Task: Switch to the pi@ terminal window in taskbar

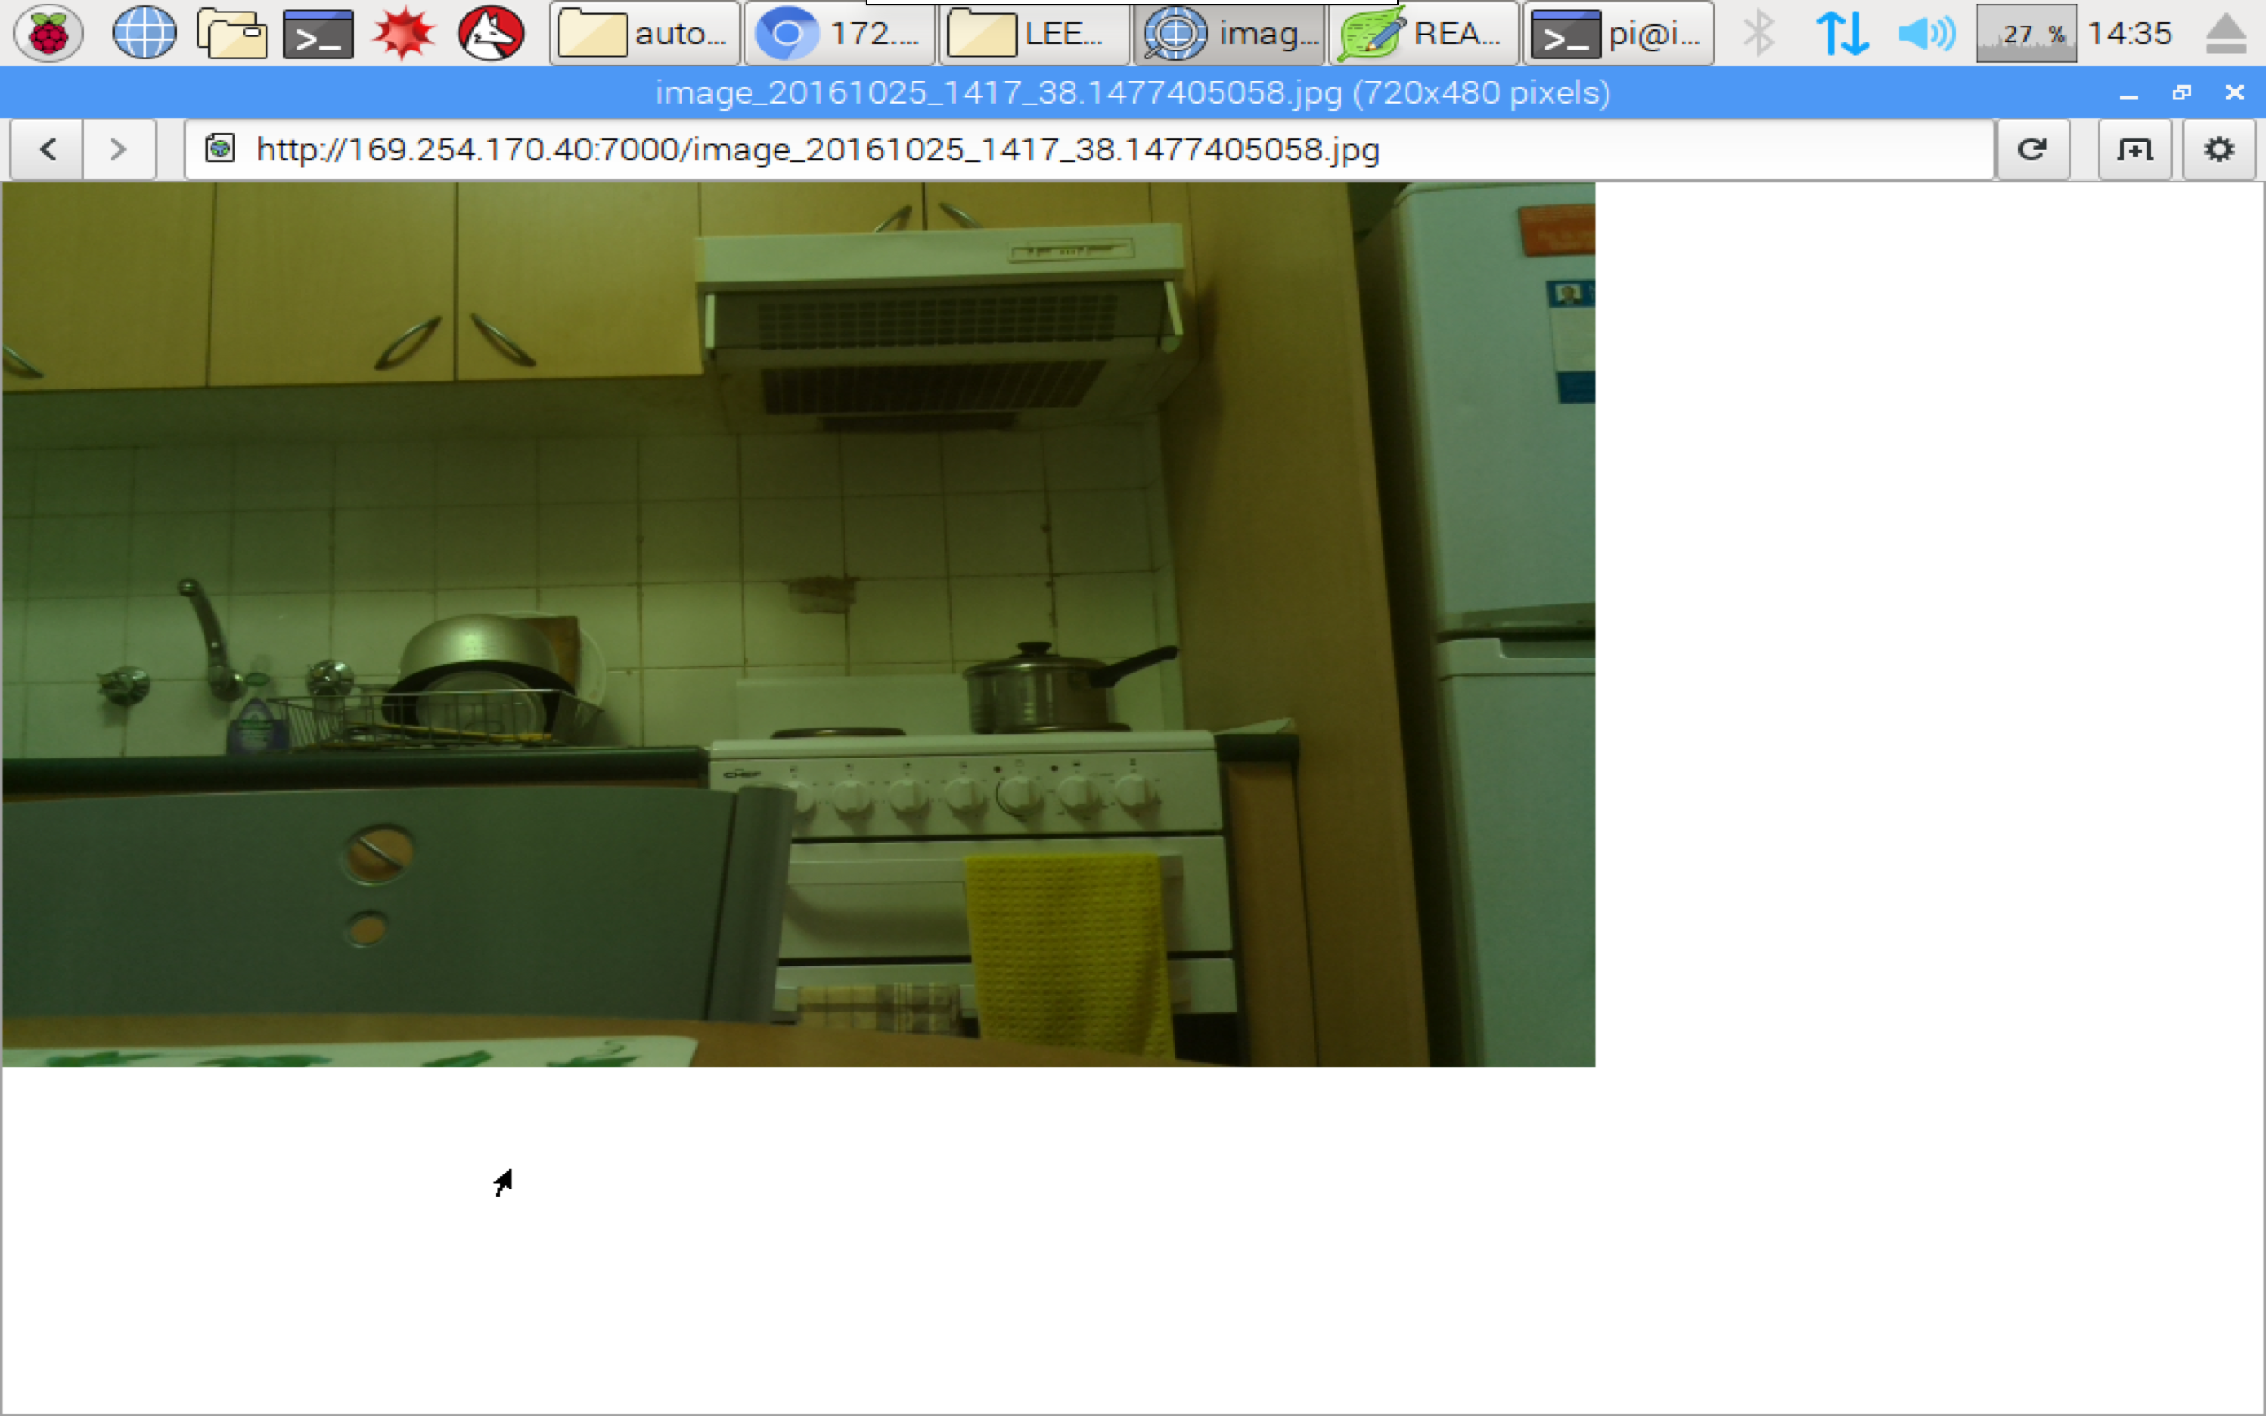Action: coord(1618,33)
